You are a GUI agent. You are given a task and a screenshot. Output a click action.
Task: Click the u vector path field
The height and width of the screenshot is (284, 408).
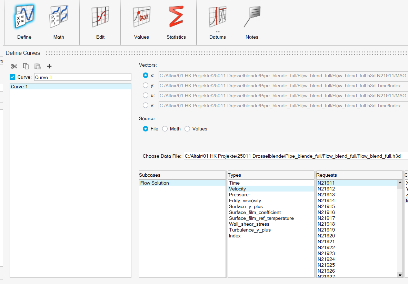(283, 96)
